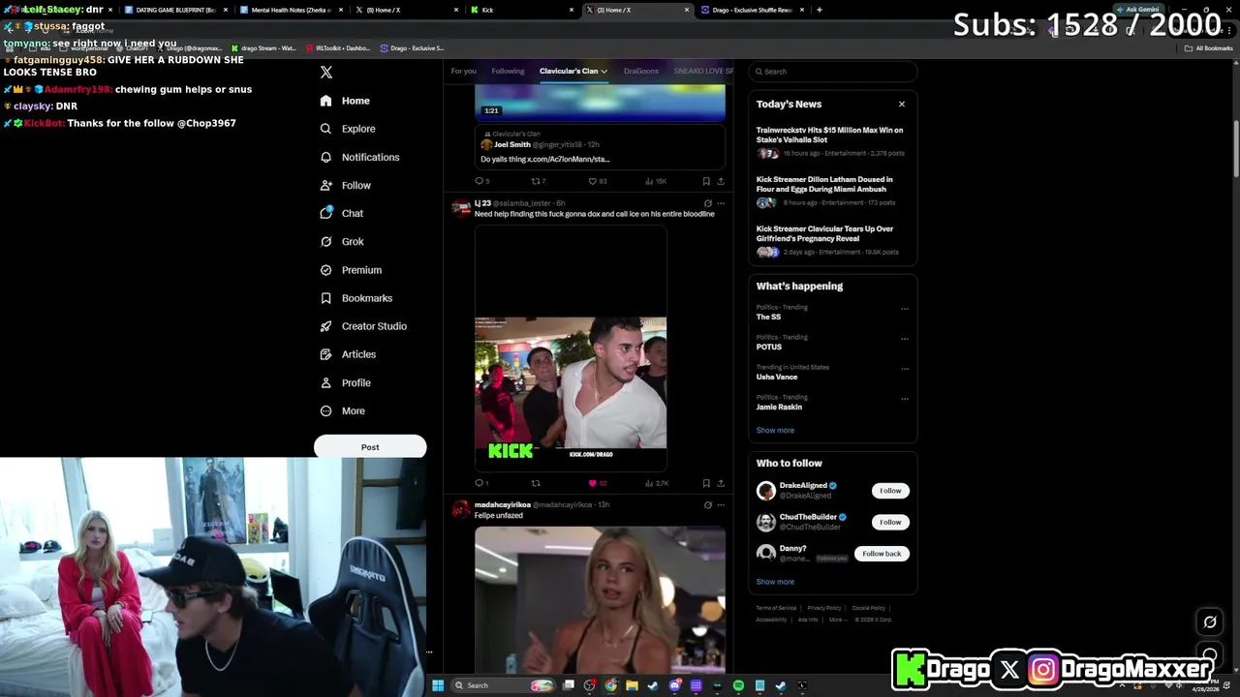The image size is (1240, 697).
Task: Click the Profile person icon
Action: pos(326,382)
